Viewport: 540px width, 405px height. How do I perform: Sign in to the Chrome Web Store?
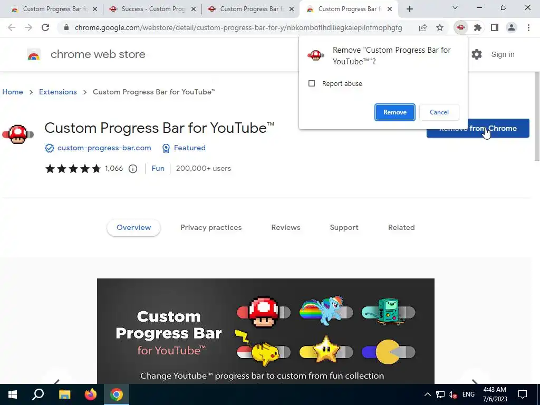503,54
